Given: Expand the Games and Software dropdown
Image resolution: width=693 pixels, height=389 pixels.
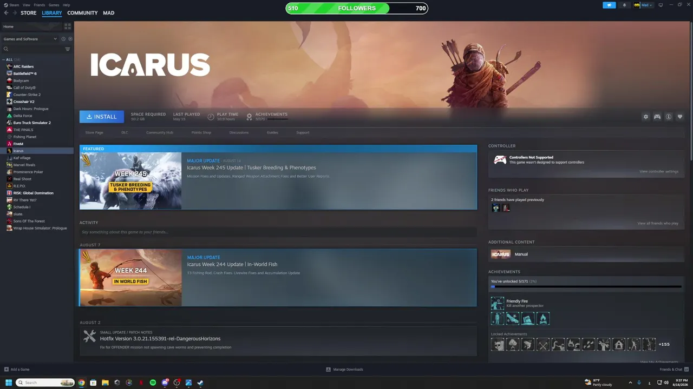Looking at the screenshot, I should click(x=30, y=39).
